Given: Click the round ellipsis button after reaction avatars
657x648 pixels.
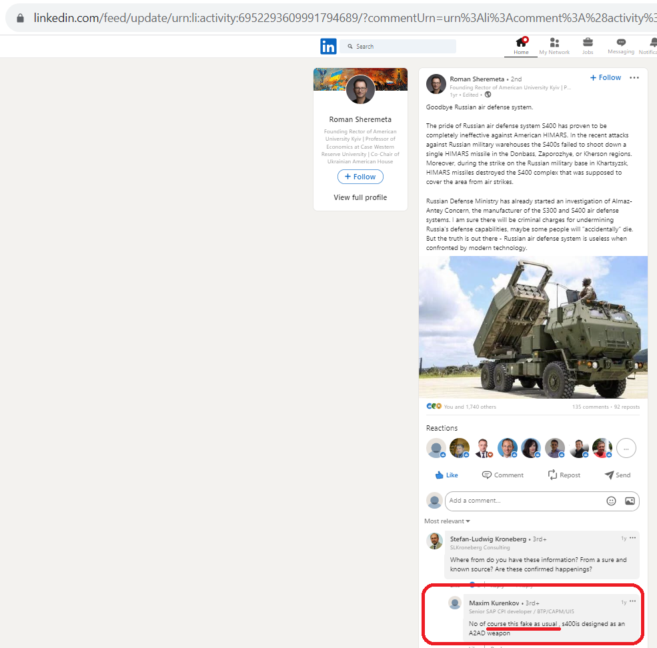Looking at the screenshot, I should point(626,448).
